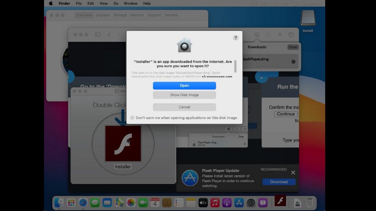The height and width of the screenshot is (211, 376).
Task: Select the Storage tab in About This Mac
Action: 120,15
